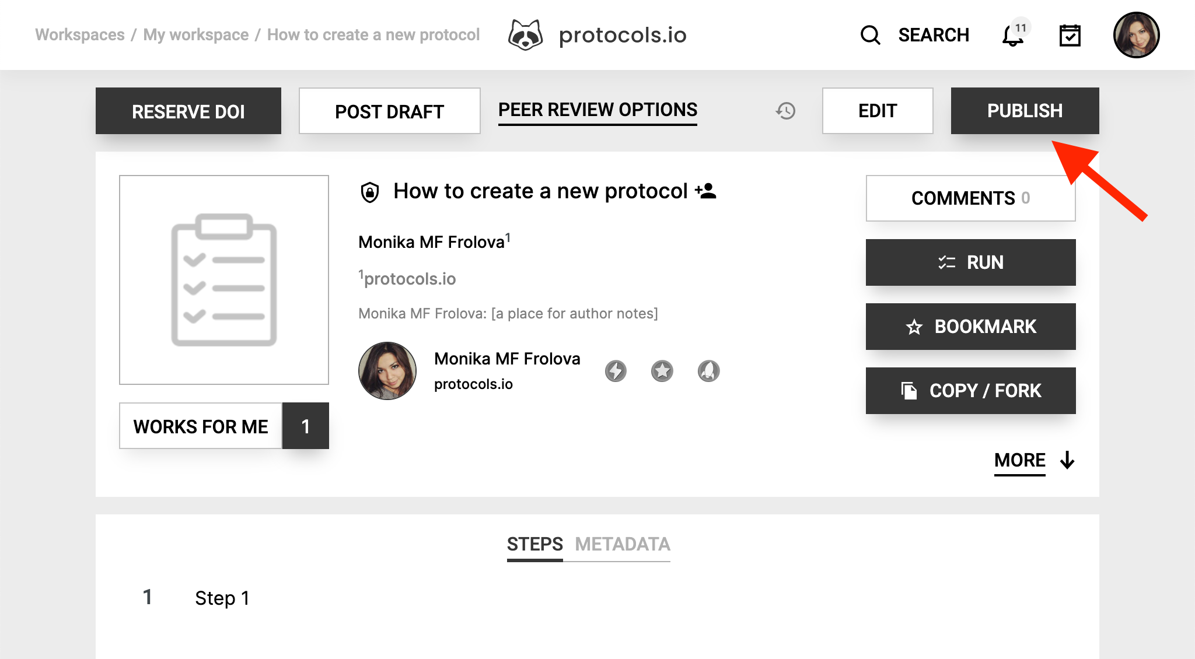The height and width of the screenshot is (659, 1195).
Task: Expand the MORE section
Action: point(1019,460)
